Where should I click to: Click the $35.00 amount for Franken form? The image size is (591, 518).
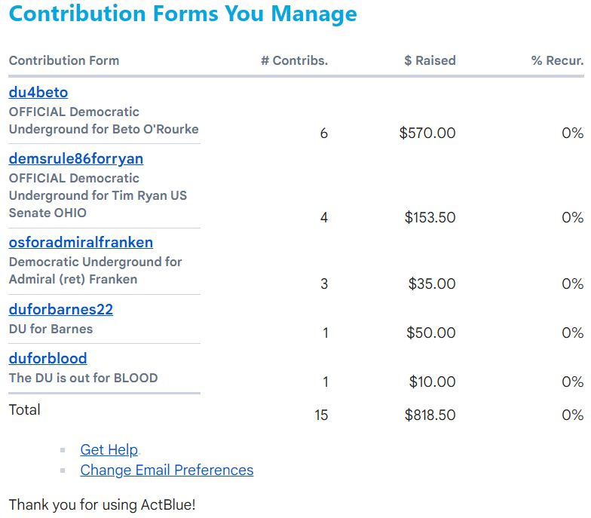tap(432, 284)
